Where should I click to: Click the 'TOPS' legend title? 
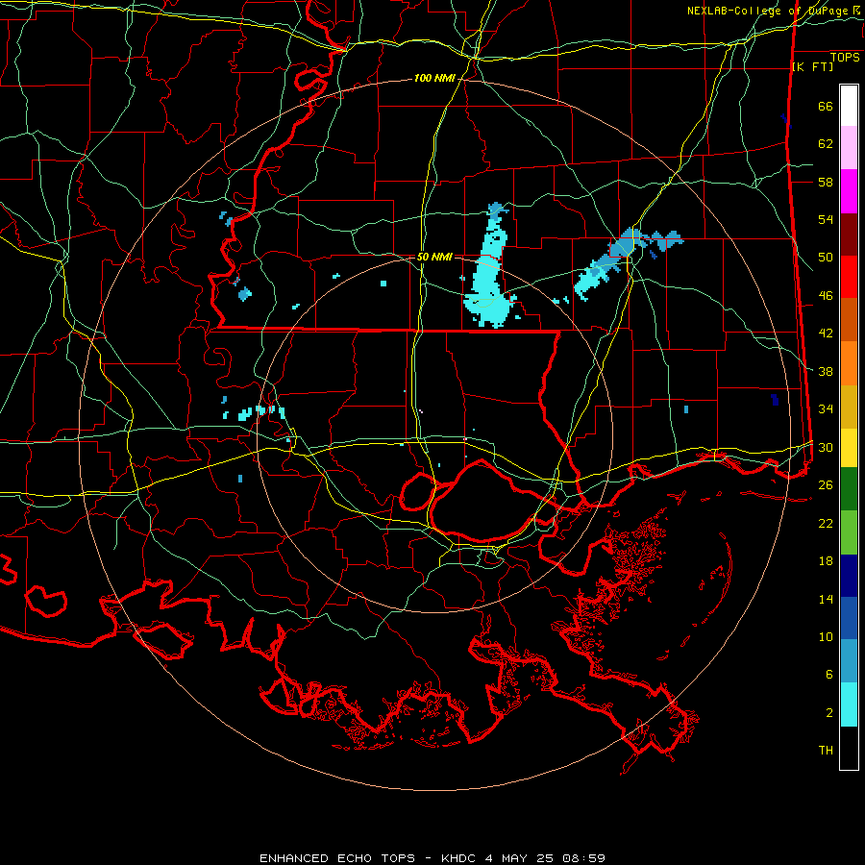pyautogui.click(x=845, y=58)
